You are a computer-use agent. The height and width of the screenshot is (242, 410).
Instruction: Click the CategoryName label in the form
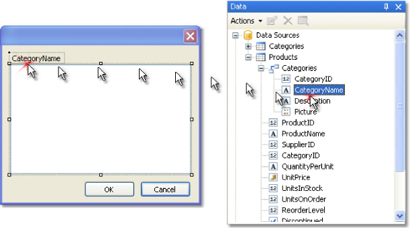pyautogui.click(x=36, y=58)
